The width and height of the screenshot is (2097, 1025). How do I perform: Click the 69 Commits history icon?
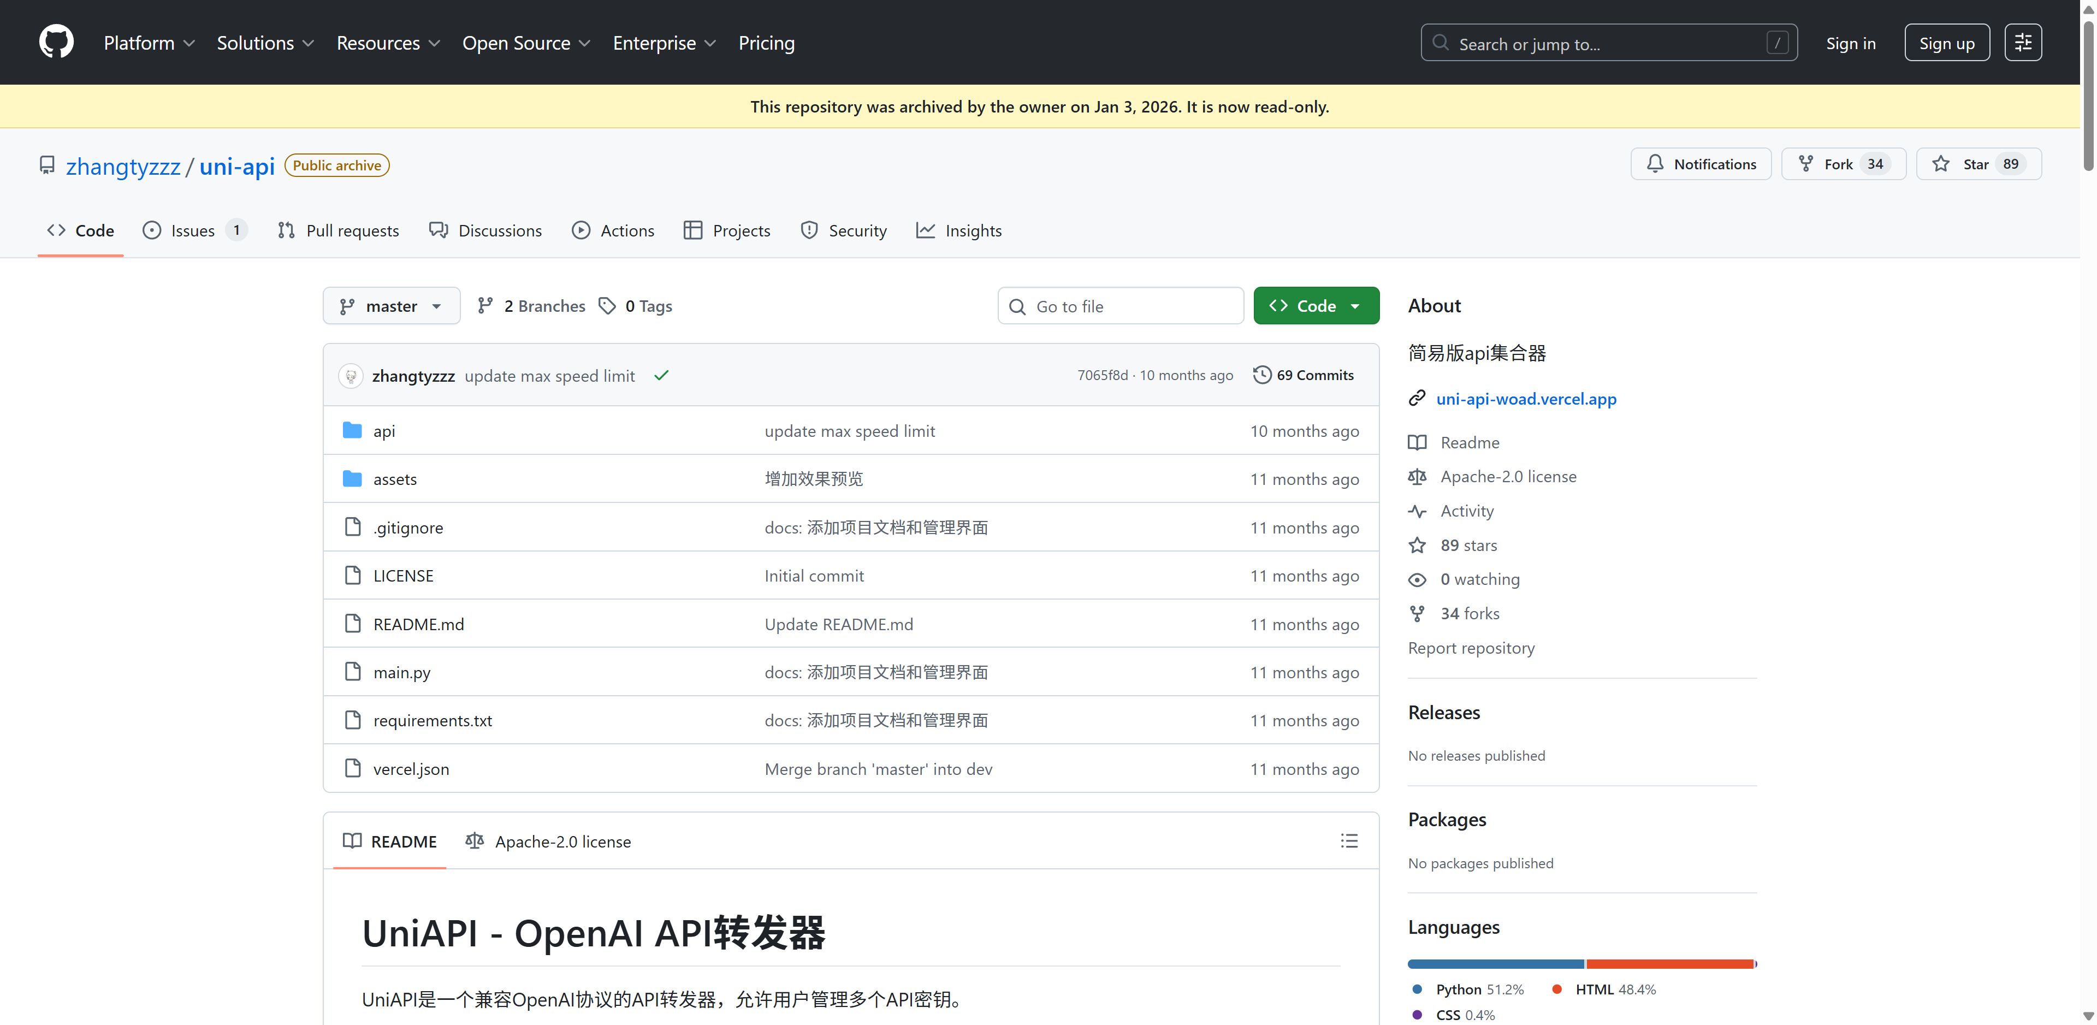(x=1261, y=375)
